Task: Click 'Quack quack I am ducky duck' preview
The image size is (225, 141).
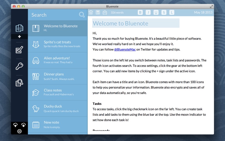Action: pos(61,111)
